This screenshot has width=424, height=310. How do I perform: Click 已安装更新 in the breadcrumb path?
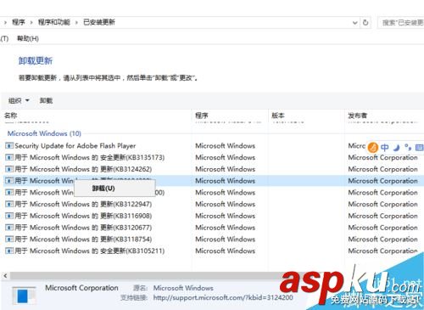tap(99, 22)
